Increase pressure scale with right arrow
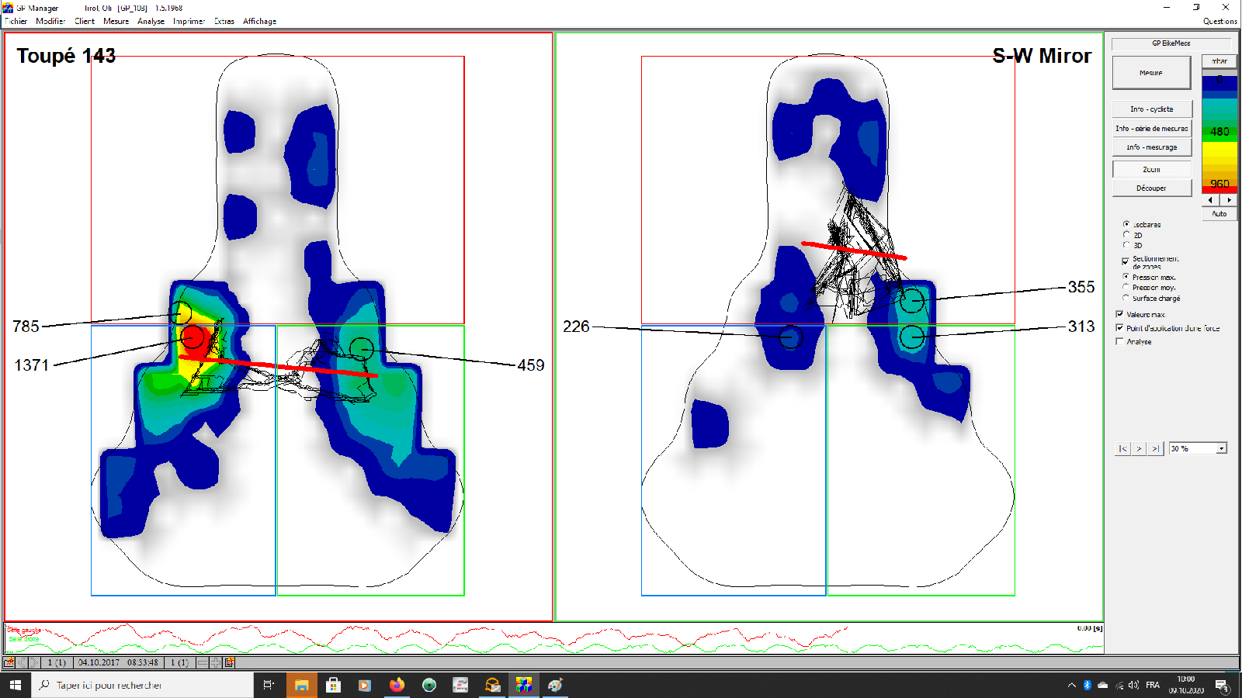The image size is (1242, 698). point(1229,200)
